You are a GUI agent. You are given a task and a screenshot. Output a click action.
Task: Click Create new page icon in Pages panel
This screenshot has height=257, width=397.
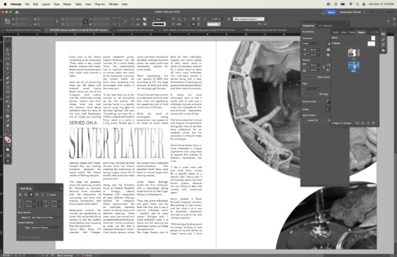(x=369, y=123)
